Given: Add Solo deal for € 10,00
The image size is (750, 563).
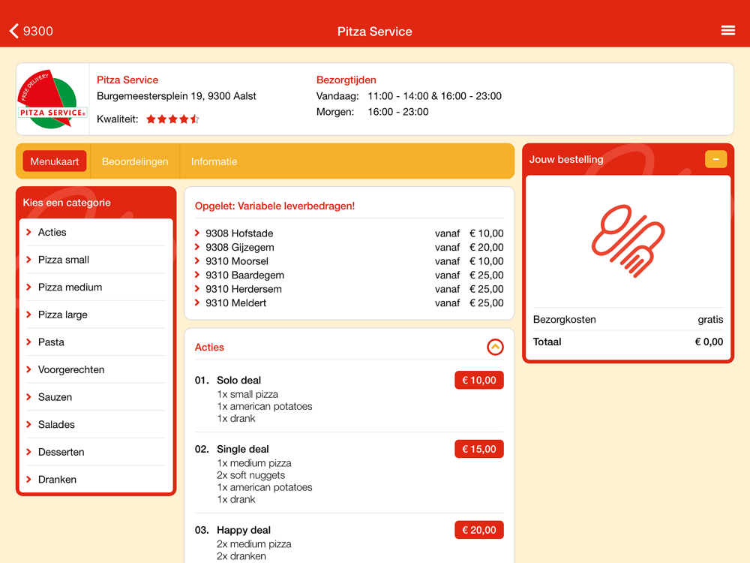Looking at the screenshot, I should [478, 380].
